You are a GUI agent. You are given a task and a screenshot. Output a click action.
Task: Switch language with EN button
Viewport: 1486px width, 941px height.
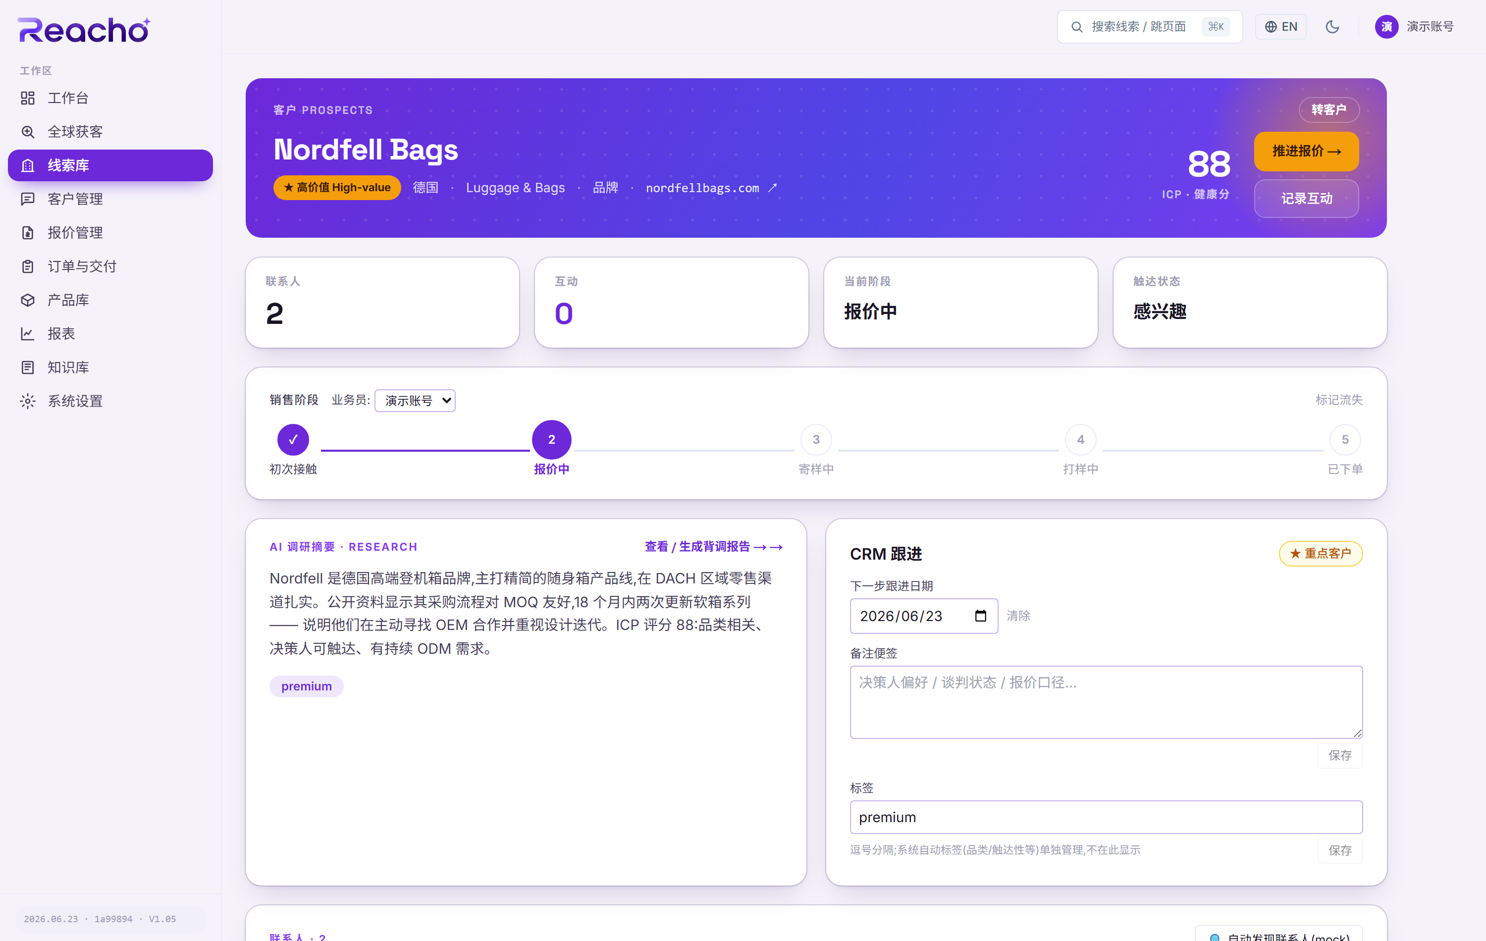click(x=1281, y=27)
